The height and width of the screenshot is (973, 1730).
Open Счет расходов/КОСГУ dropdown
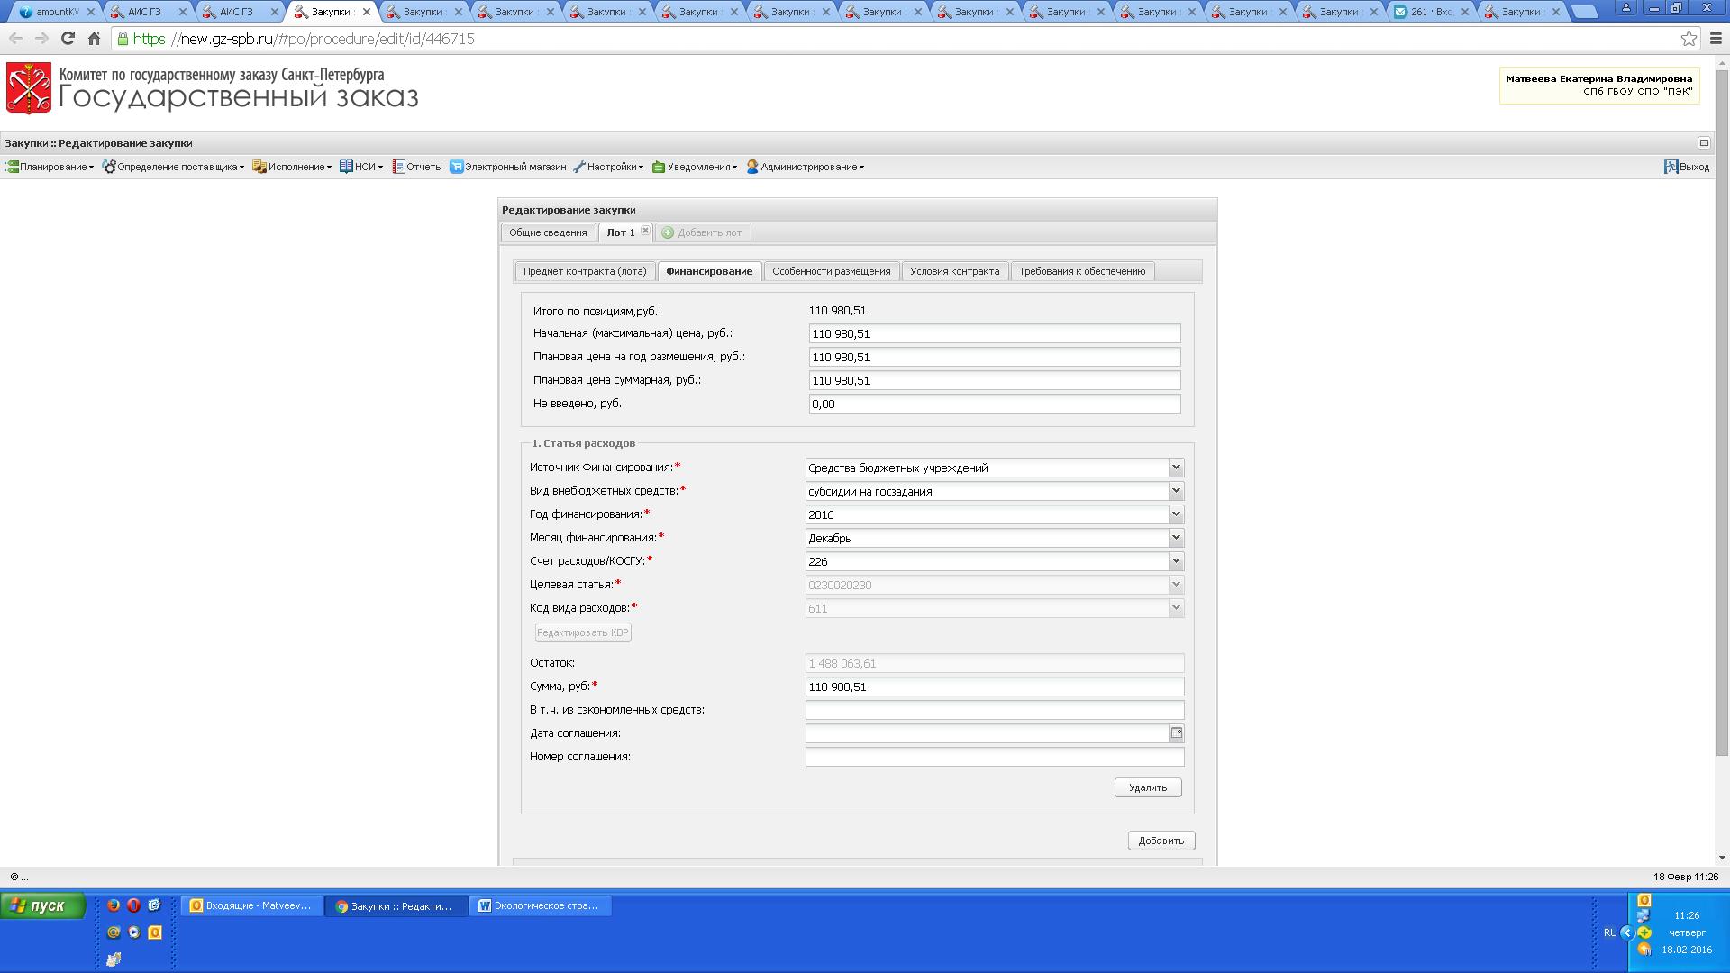pos(1175,561)
